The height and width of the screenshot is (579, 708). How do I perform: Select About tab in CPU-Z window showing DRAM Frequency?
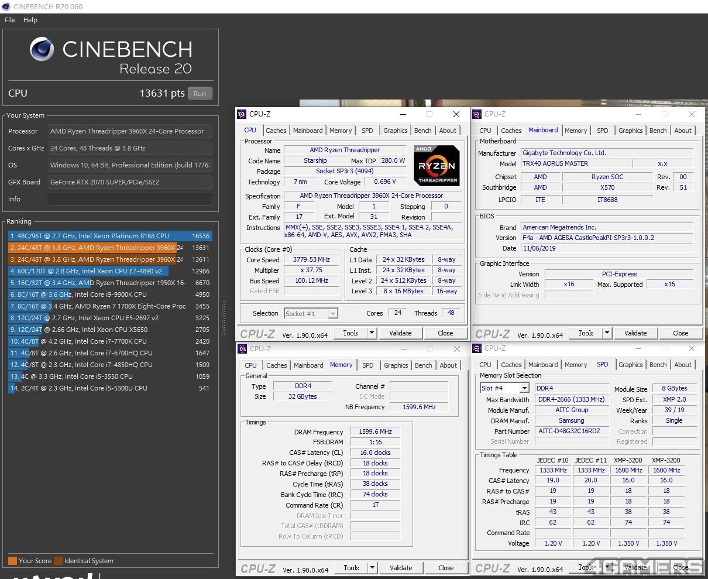pyautogui.click(x=449, y=365)
